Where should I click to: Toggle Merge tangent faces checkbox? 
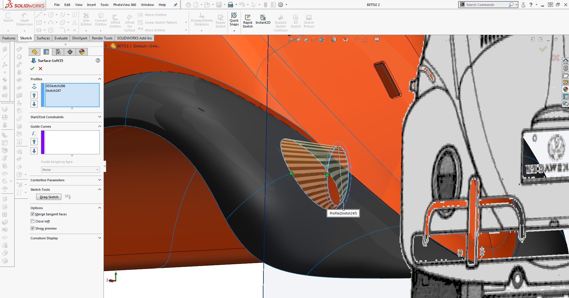(x=33, y=214)
